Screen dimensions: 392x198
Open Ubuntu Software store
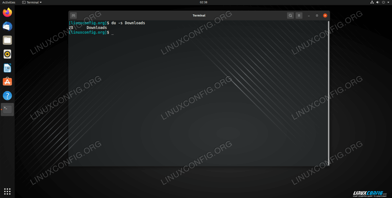tap(7, 82)
